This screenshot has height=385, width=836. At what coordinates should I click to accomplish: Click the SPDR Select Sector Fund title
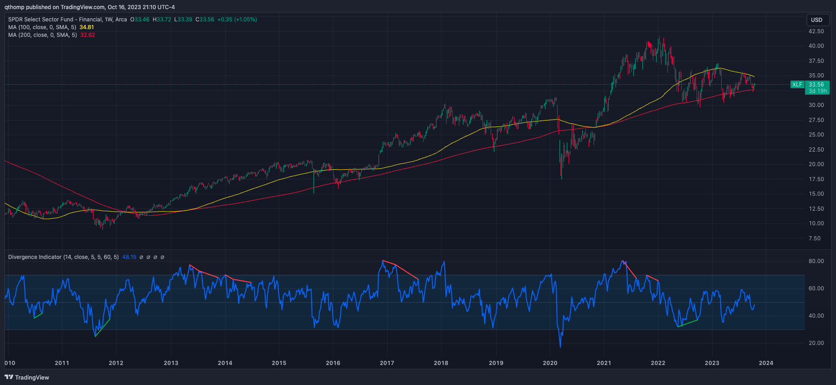67,20
